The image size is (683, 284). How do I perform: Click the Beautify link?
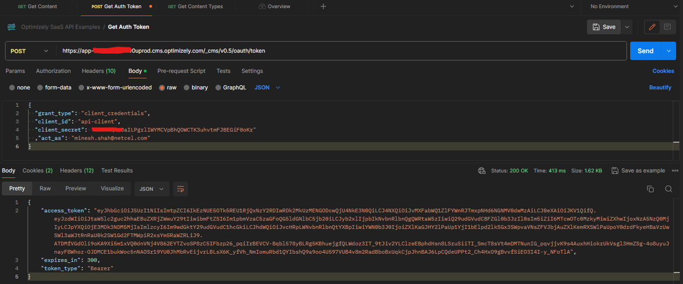[660, 87]
